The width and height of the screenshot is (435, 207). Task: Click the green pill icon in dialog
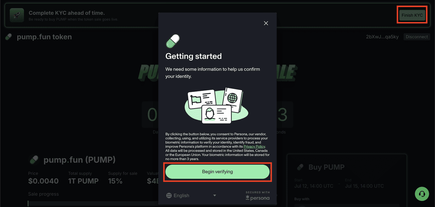[x=173, y=41]
